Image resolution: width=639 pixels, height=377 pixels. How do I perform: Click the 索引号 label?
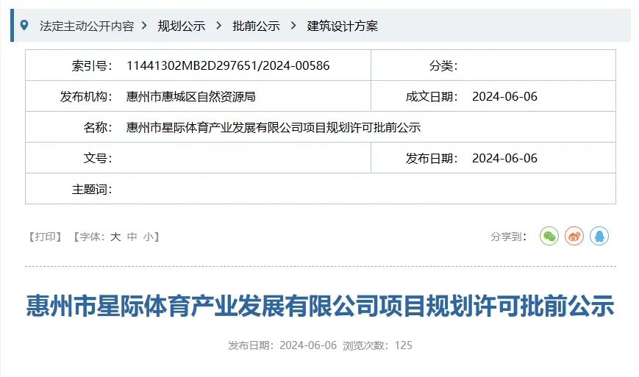pos(92,65)
